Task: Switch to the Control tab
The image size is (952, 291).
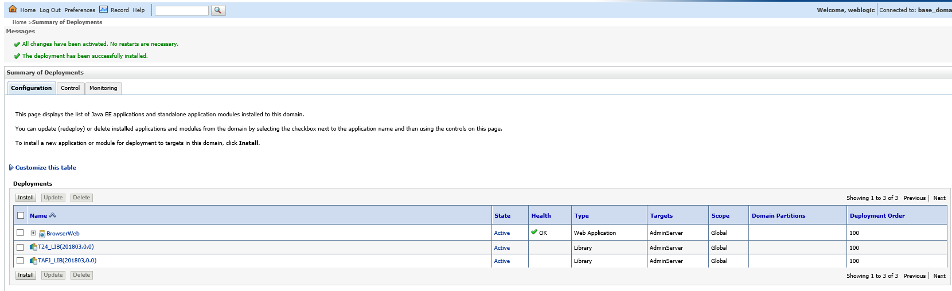Action: click(70, 88)
